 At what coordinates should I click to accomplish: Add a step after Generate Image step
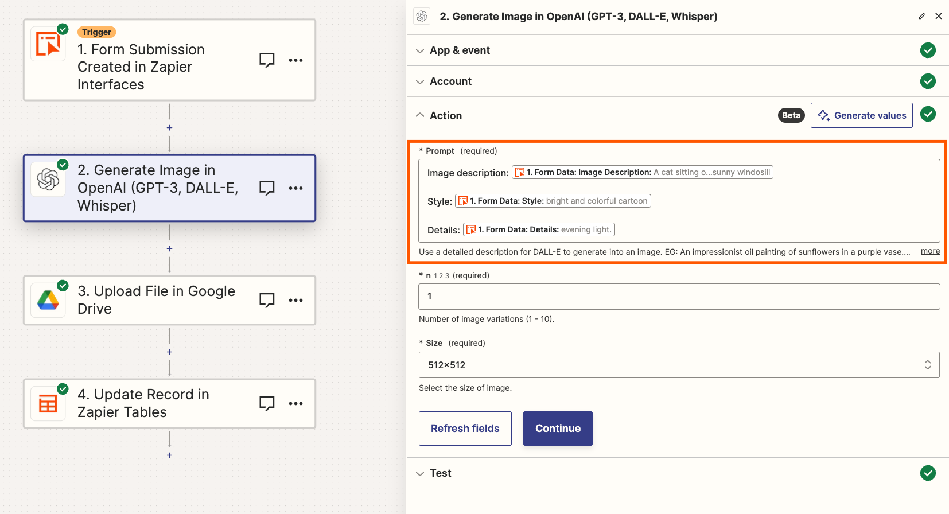(x=169, y=248)
